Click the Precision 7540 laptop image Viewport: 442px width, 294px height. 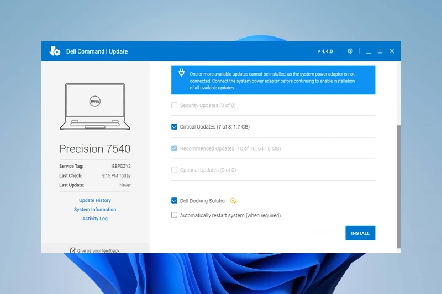[x=95, y=106]
